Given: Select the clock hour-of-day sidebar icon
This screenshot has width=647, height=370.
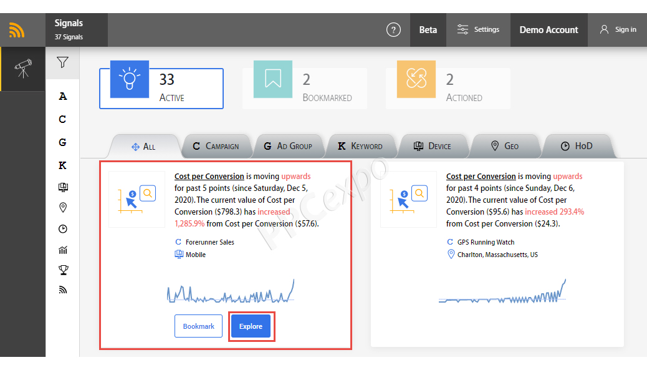Looking at the screenshot, I should coord(63,229).
